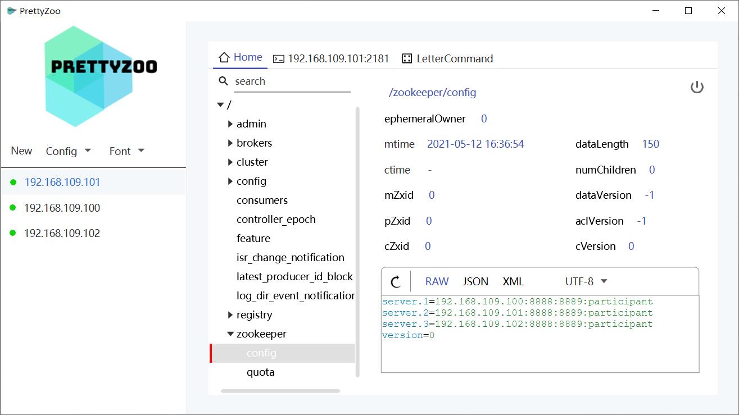
Task: Click the tree vertical scrollbar
Action: tap(358, 241)
